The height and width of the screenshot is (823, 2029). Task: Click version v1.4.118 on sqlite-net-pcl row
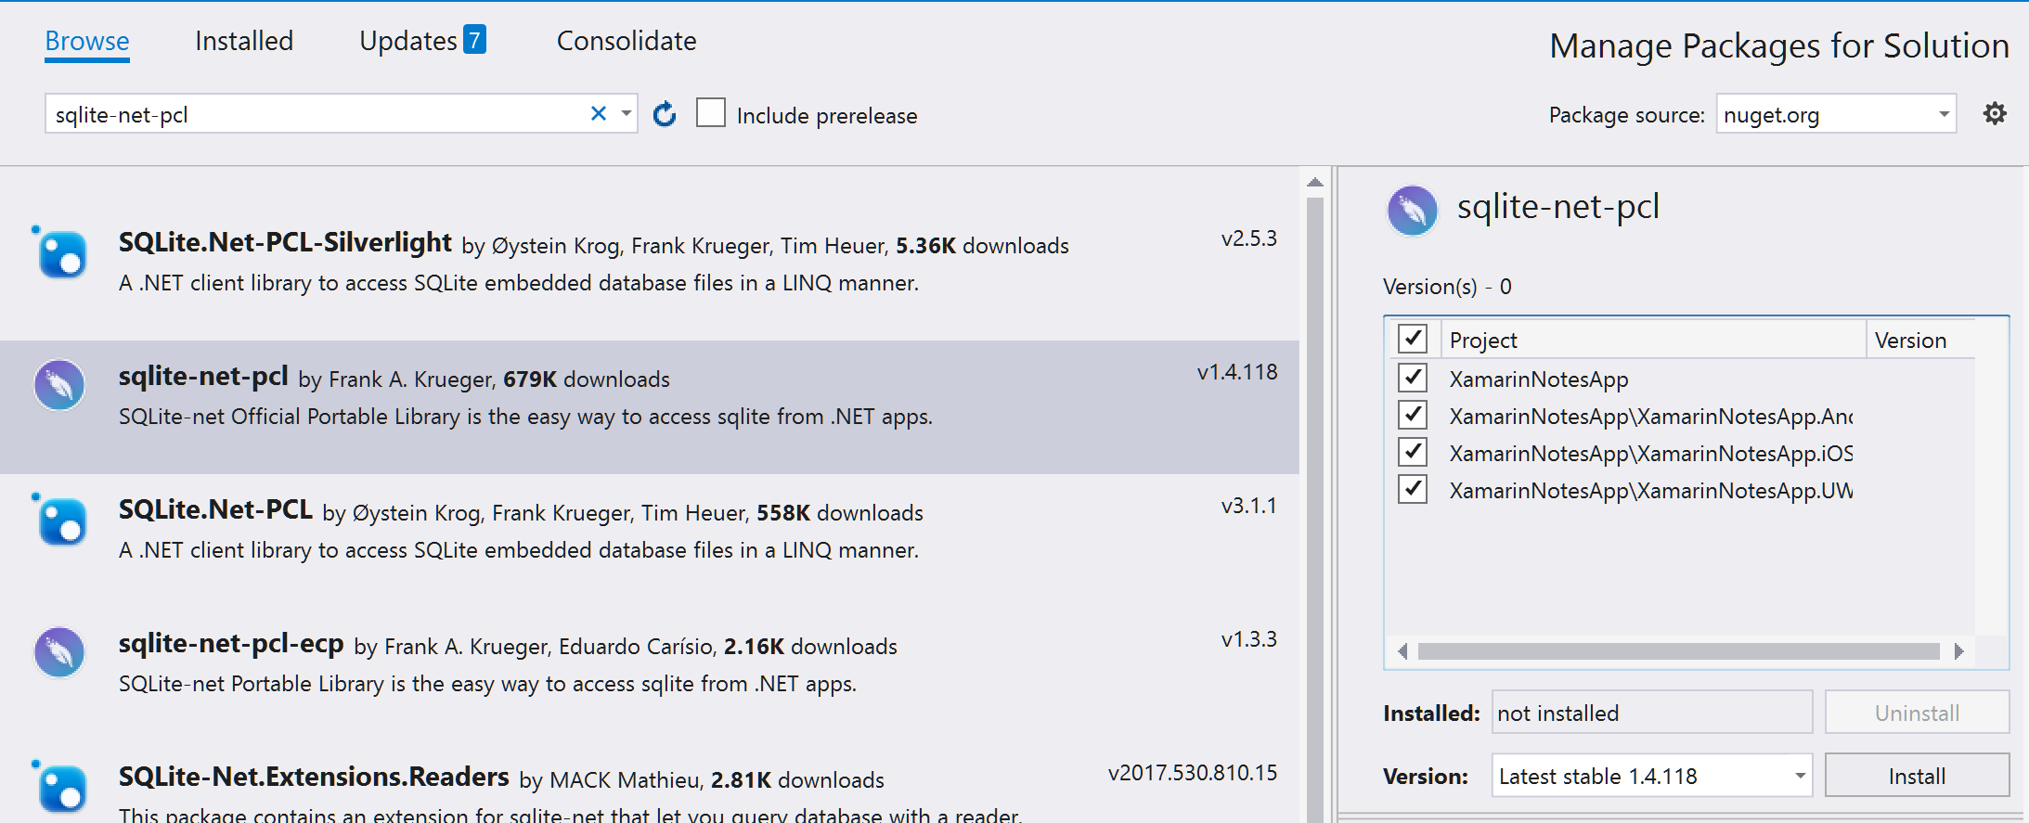1237,372
